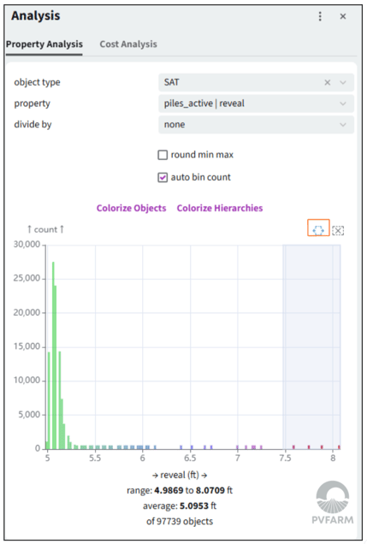Open the divide by dropdown set to none

click(256, 125)
